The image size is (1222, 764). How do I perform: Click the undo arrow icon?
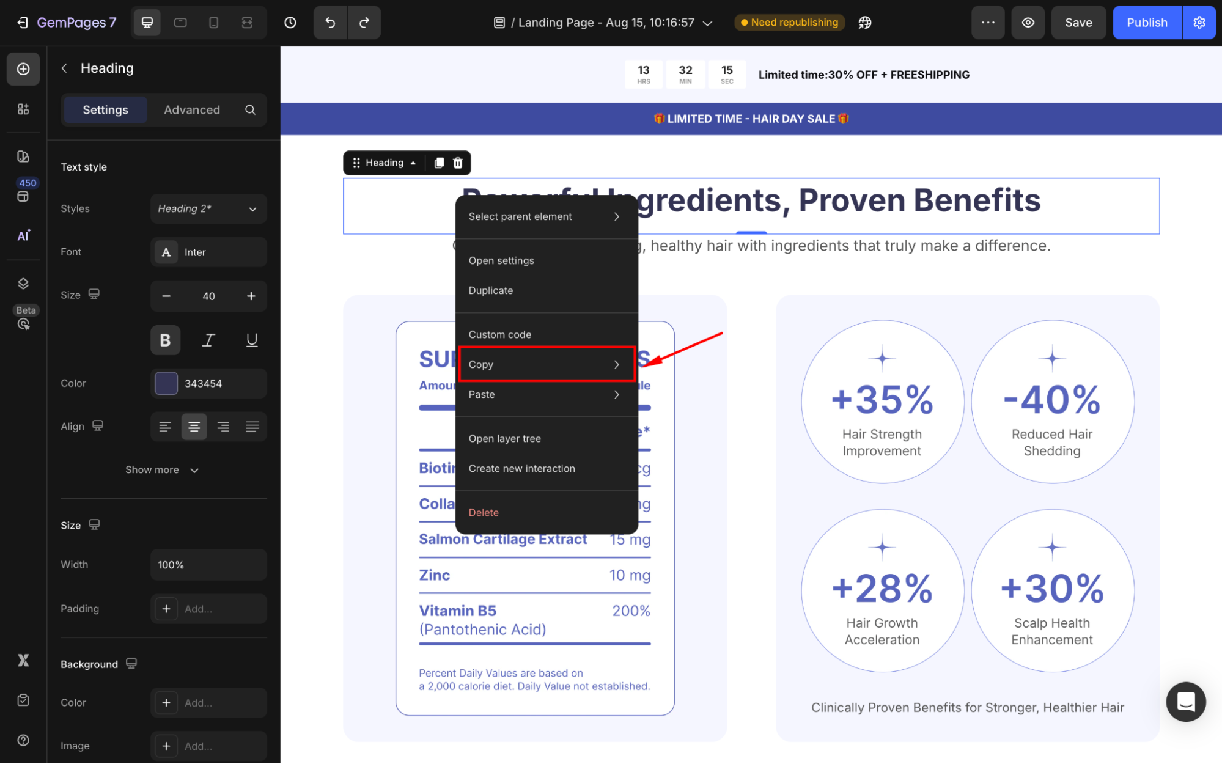(330, 23)
